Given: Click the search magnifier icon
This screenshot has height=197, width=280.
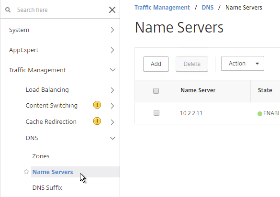Looking at the screenshot, I should tap(8, 10).
